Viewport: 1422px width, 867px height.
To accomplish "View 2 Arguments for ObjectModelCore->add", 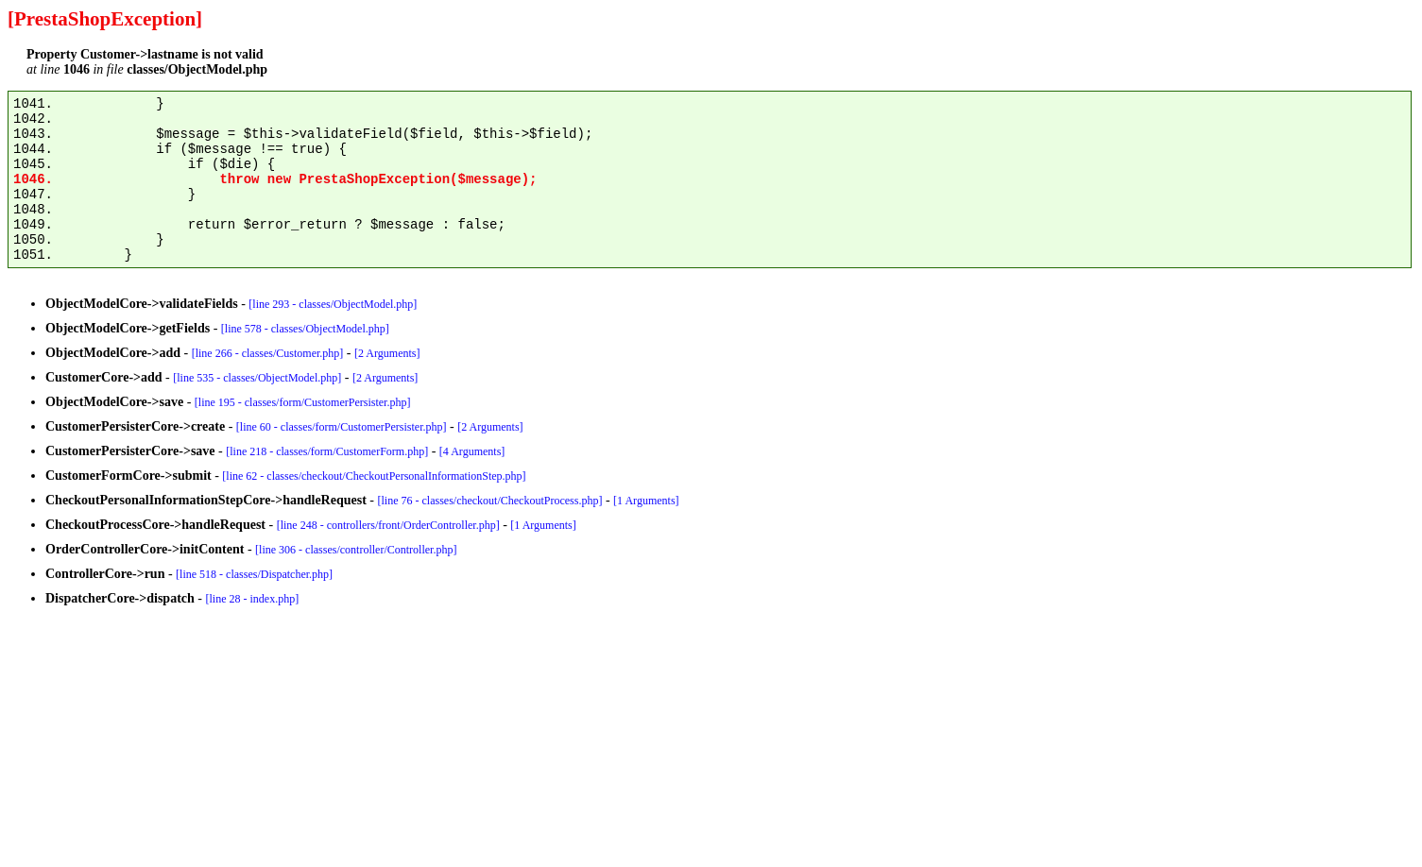I will click(x=386, y=352).
